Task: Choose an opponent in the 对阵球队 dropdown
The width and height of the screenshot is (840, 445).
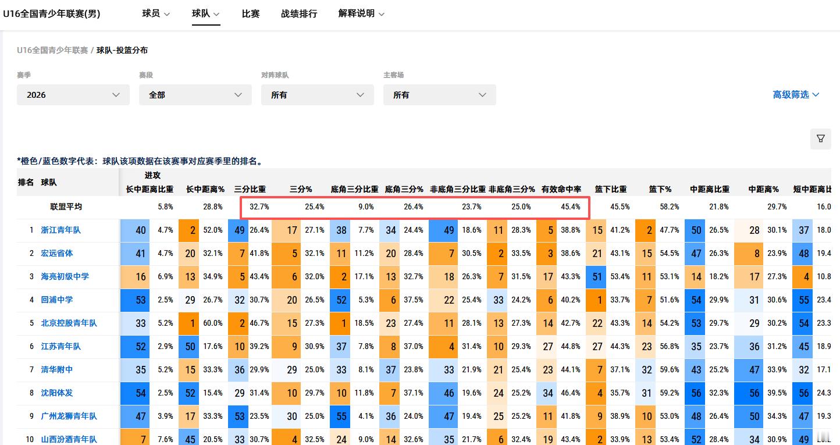Action: pyautogui.click(x=318, y=95)
